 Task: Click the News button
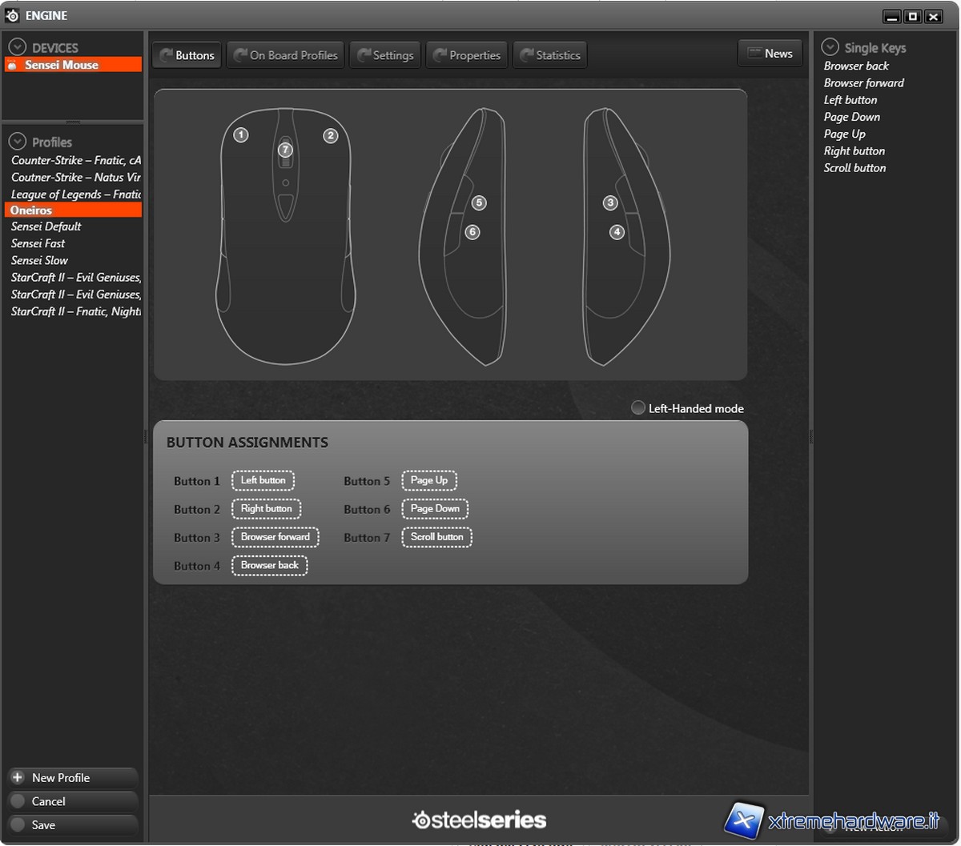(770, 54)
